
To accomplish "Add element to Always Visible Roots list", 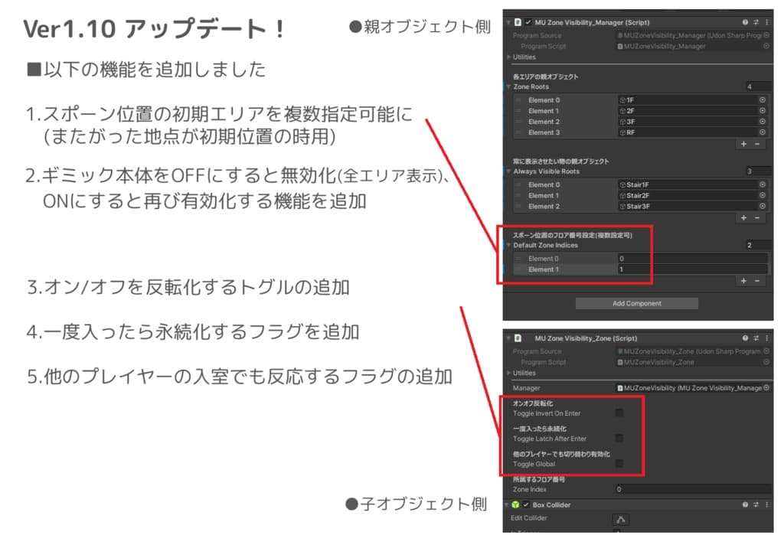I will point(744,218).
